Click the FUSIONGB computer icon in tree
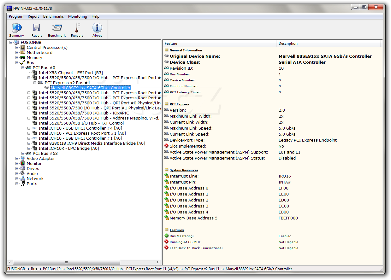391x280 pixels. (x=17, y=43)
